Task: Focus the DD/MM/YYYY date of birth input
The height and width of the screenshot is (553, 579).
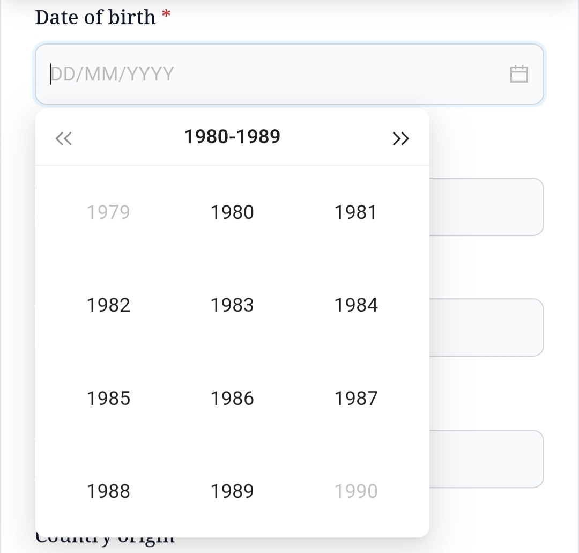Action: (x=289, y=74)
